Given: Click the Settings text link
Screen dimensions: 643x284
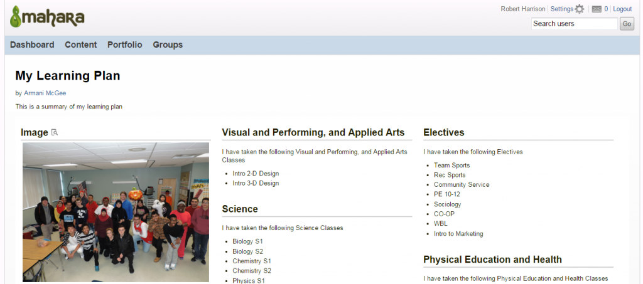Looking at the screenshot, I should point(561,9).
